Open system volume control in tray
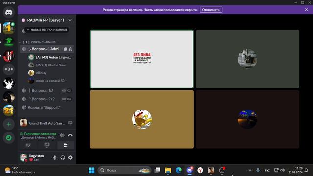 pos(283,170)
